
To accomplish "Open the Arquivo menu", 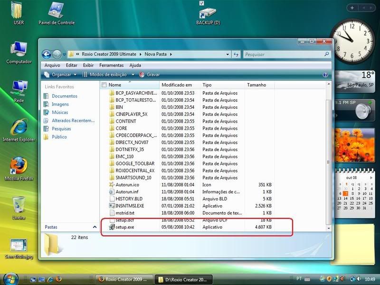I will point(52,65).
